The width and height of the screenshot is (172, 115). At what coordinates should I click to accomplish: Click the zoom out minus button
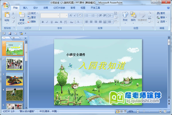(138, 111)
